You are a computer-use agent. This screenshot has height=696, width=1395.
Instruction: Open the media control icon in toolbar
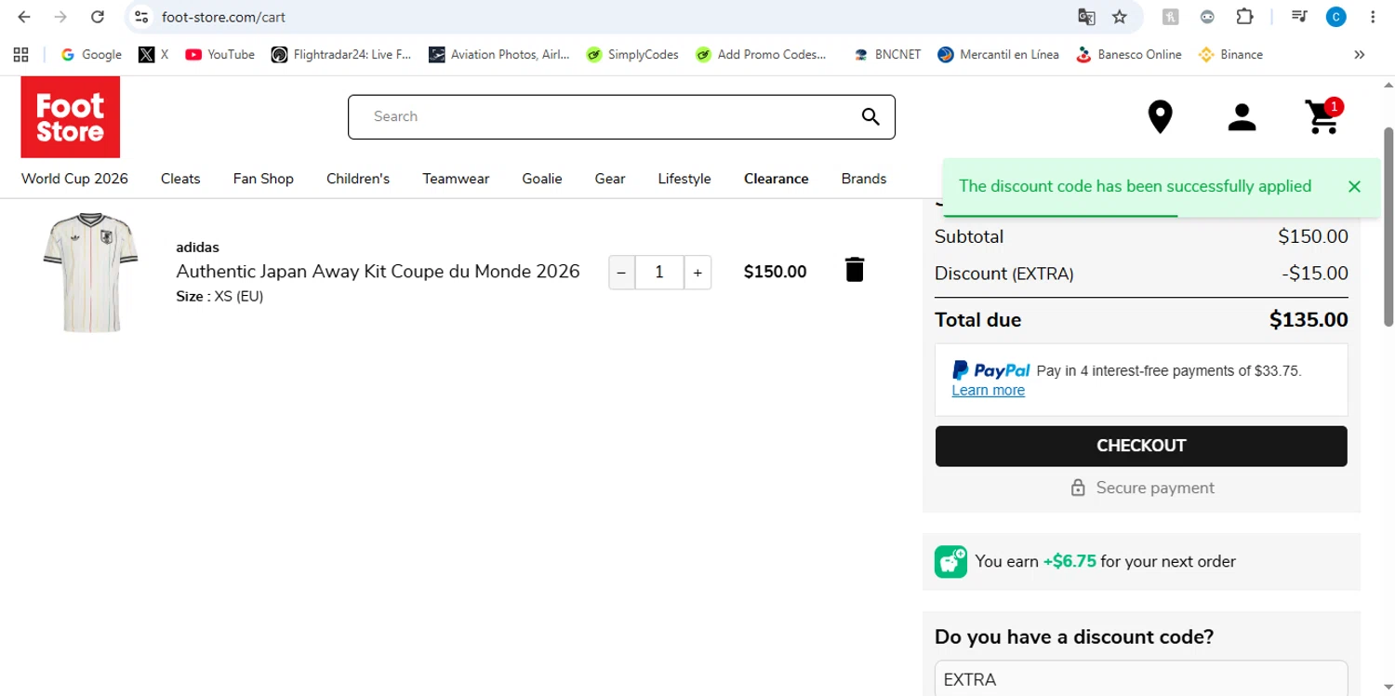pos(1300,17)
